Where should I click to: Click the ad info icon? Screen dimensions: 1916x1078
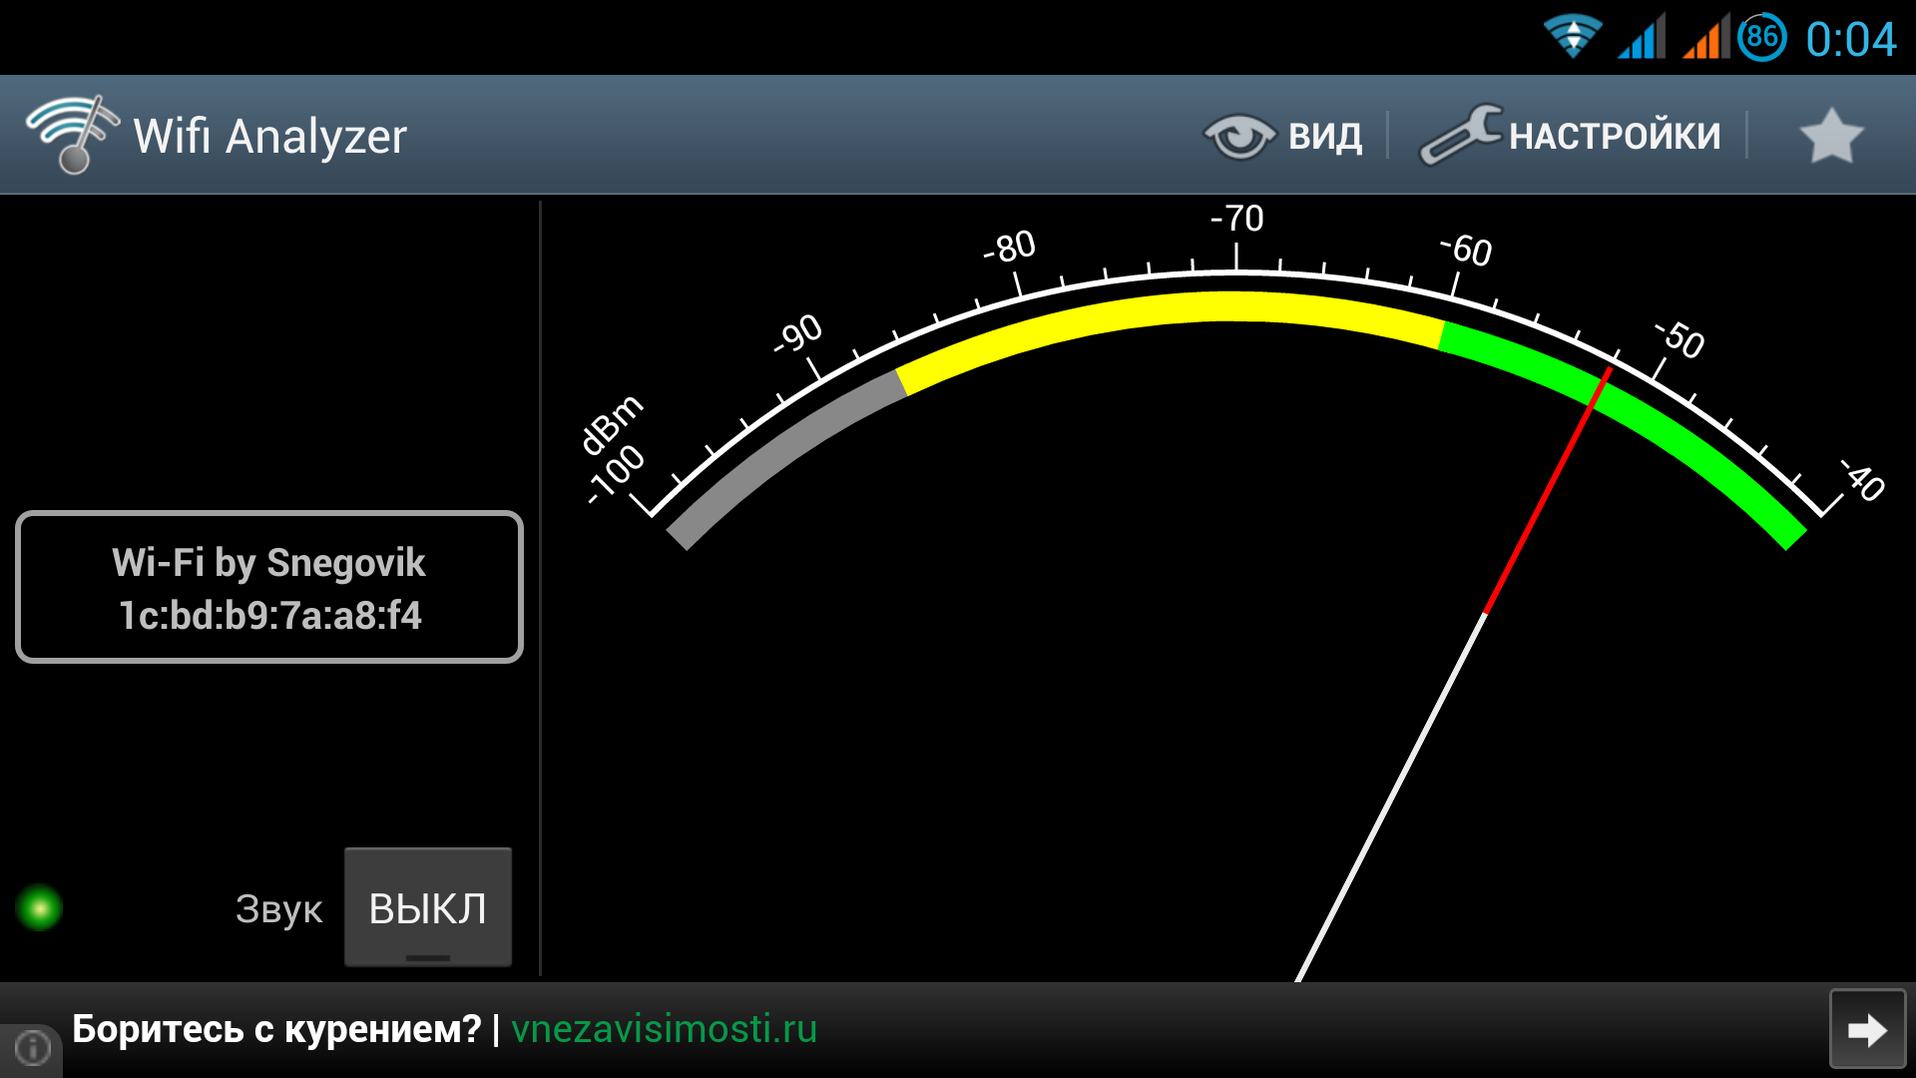[32, 1048]
